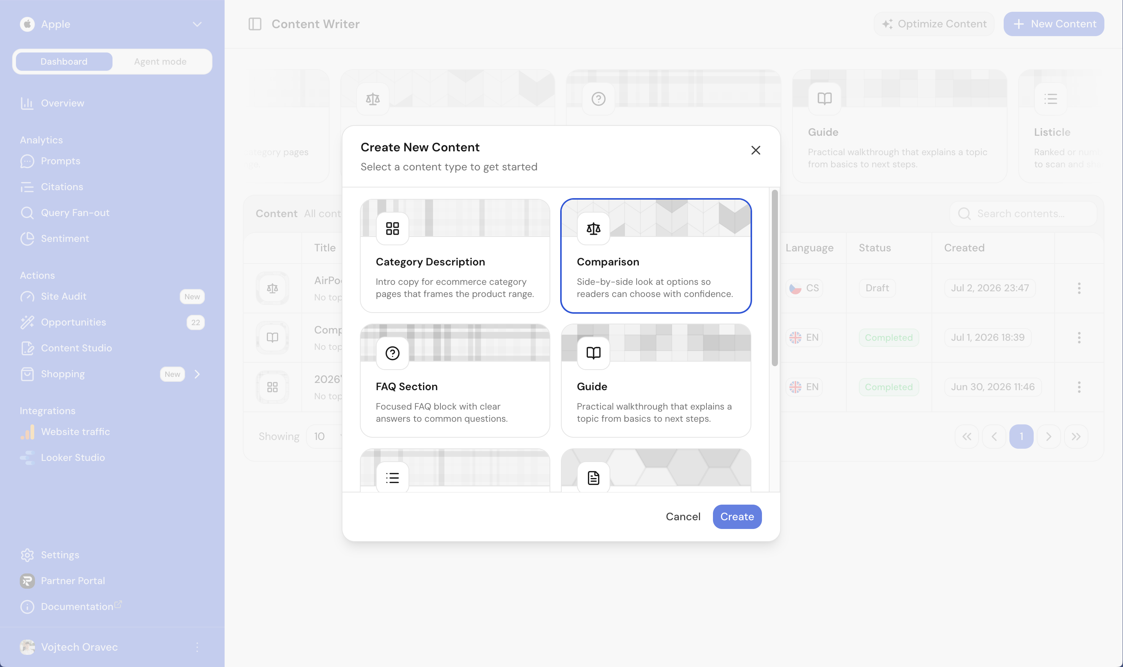Click the Language column header
Image resolution: width=1123 pixels, height=667 pixels.
point(809,248)
